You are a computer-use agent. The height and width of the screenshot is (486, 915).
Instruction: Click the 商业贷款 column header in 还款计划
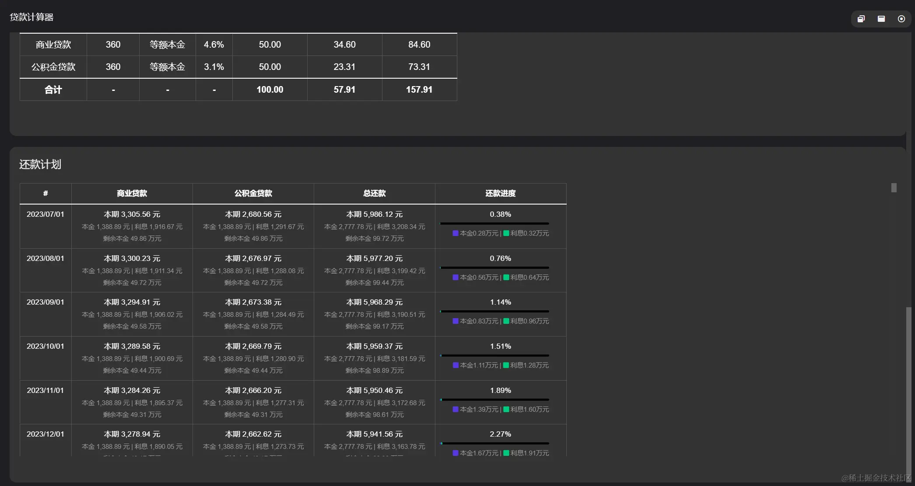point(132,193)
